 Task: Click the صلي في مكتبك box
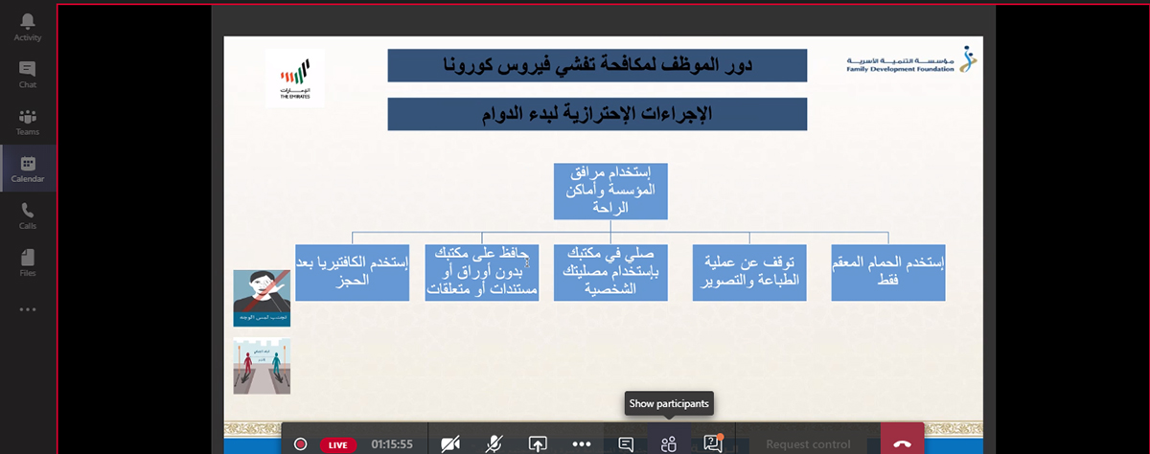pos(611,272)
